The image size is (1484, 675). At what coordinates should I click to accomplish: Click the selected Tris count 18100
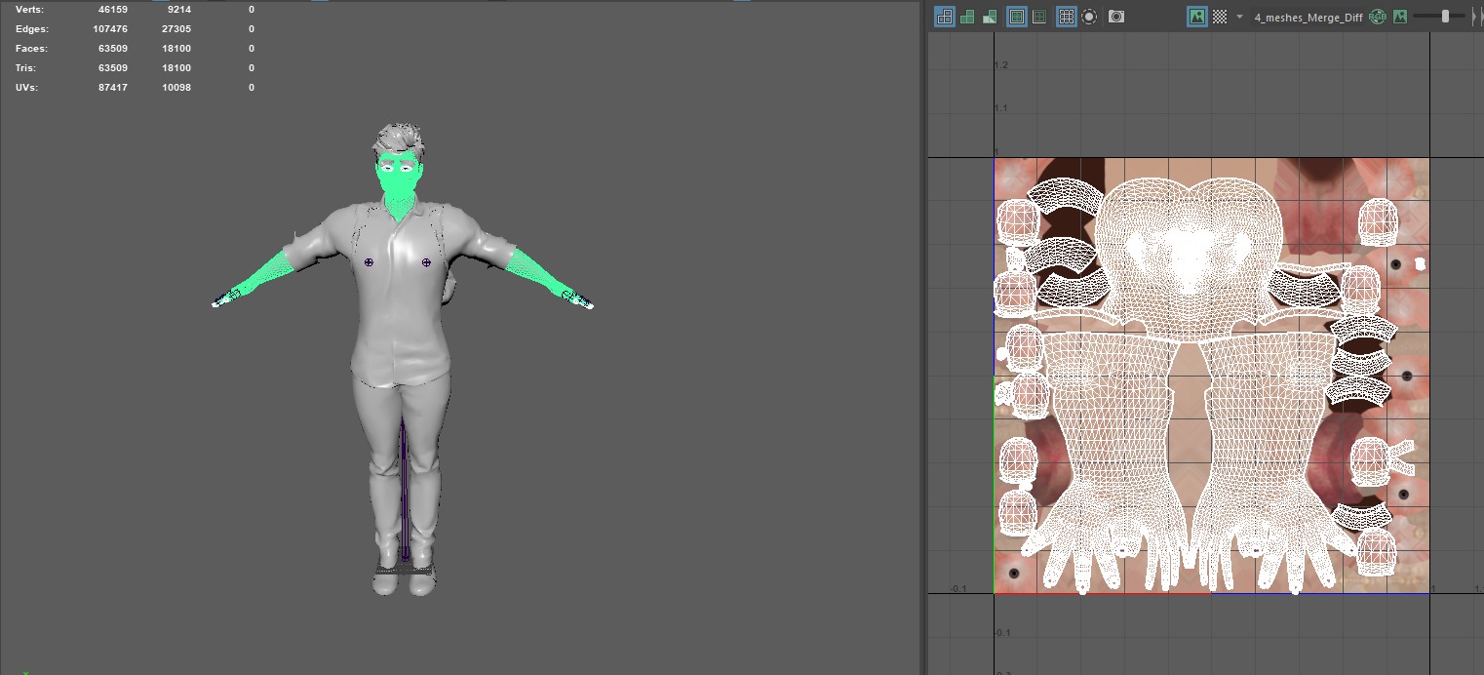click(176, 68)
